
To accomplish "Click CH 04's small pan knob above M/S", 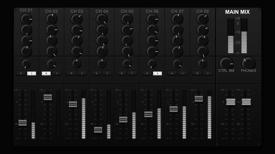I will pyautogui.click(x=102, y=64).
